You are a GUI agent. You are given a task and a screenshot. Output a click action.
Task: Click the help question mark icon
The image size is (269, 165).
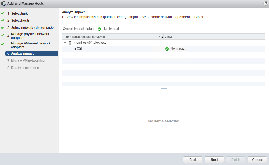(x=265, y=4)
